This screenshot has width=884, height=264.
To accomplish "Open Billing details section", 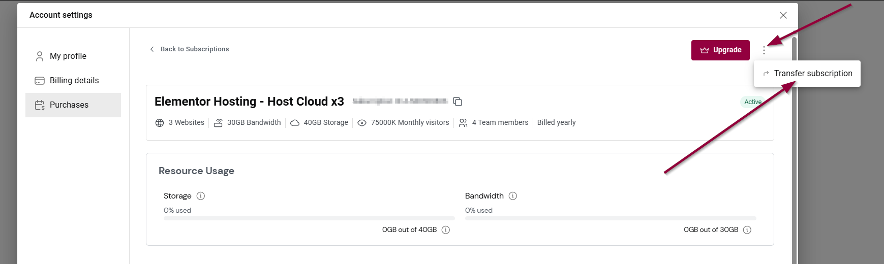I will coord(74,81).
